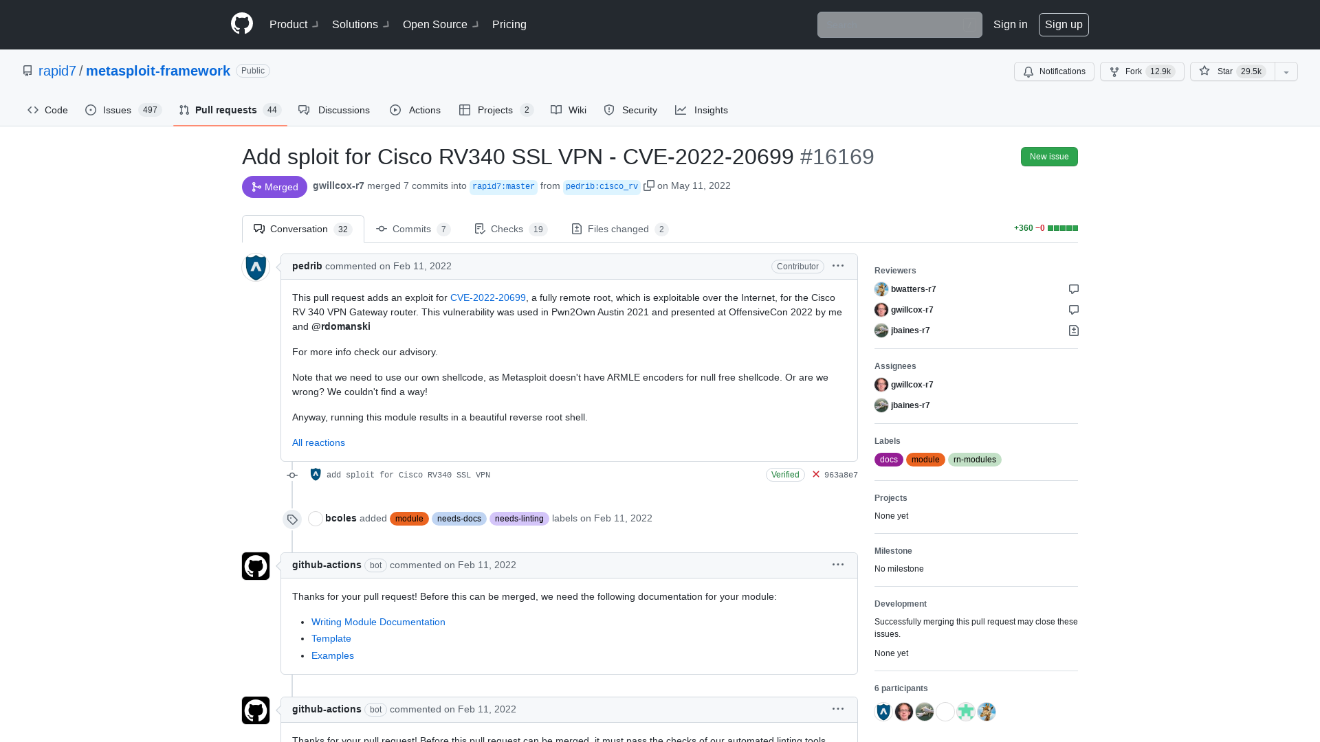Open the metasploit-framework repository link

(158, 71)
